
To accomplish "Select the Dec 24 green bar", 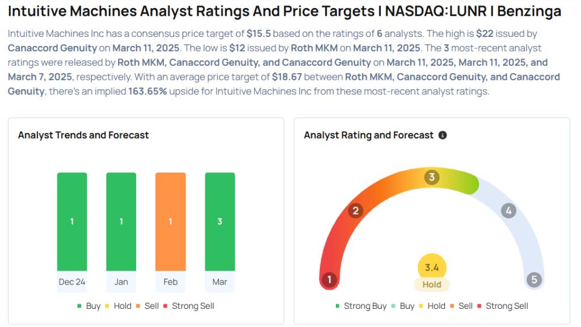I will (x=72, y=221).
